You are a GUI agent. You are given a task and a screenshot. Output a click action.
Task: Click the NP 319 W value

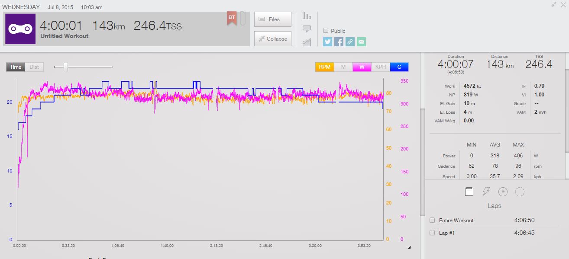pyautogui.click(x=471, y=95)
